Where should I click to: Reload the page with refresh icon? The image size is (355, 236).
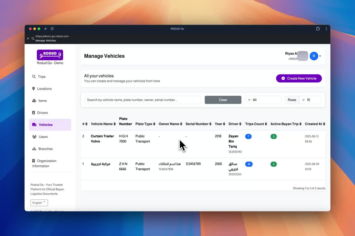[52, 29]
